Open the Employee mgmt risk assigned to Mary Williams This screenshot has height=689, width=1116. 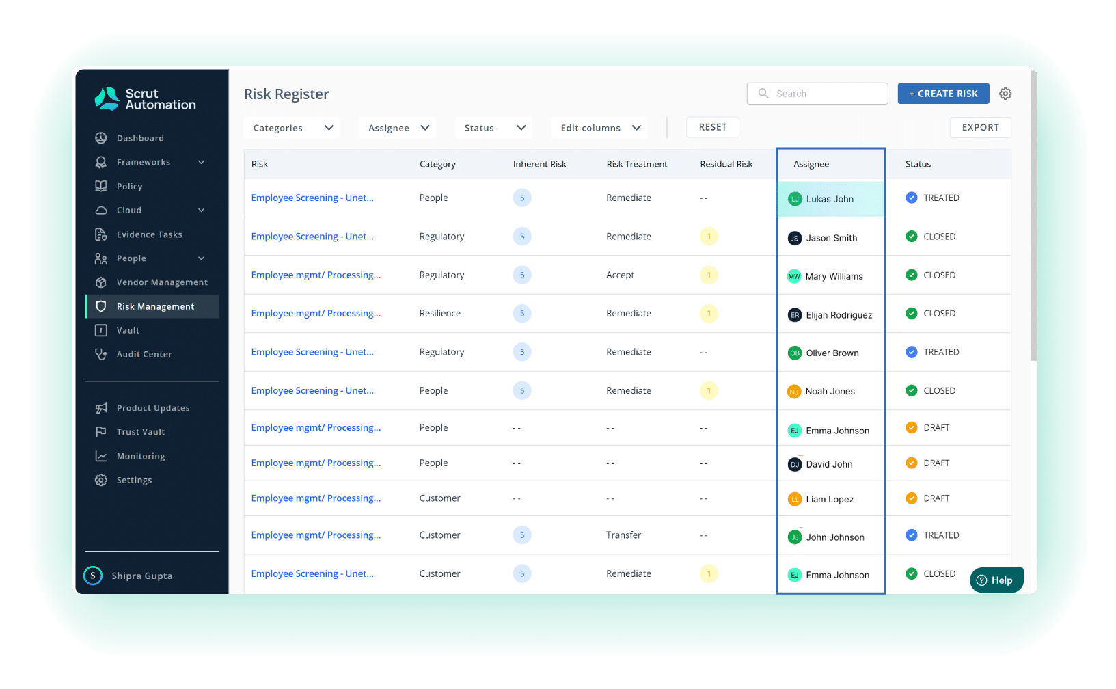click(316, 275)
